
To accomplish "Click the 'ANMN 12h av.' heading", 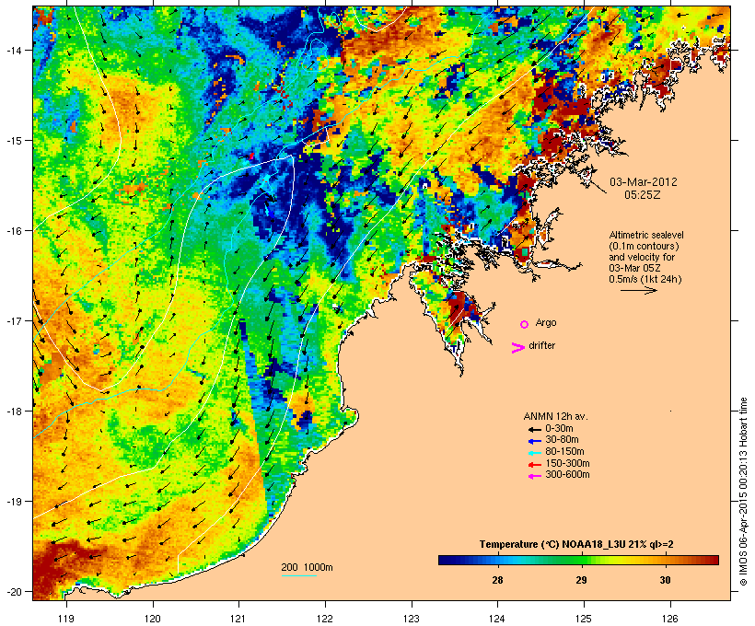I will 555,416.
